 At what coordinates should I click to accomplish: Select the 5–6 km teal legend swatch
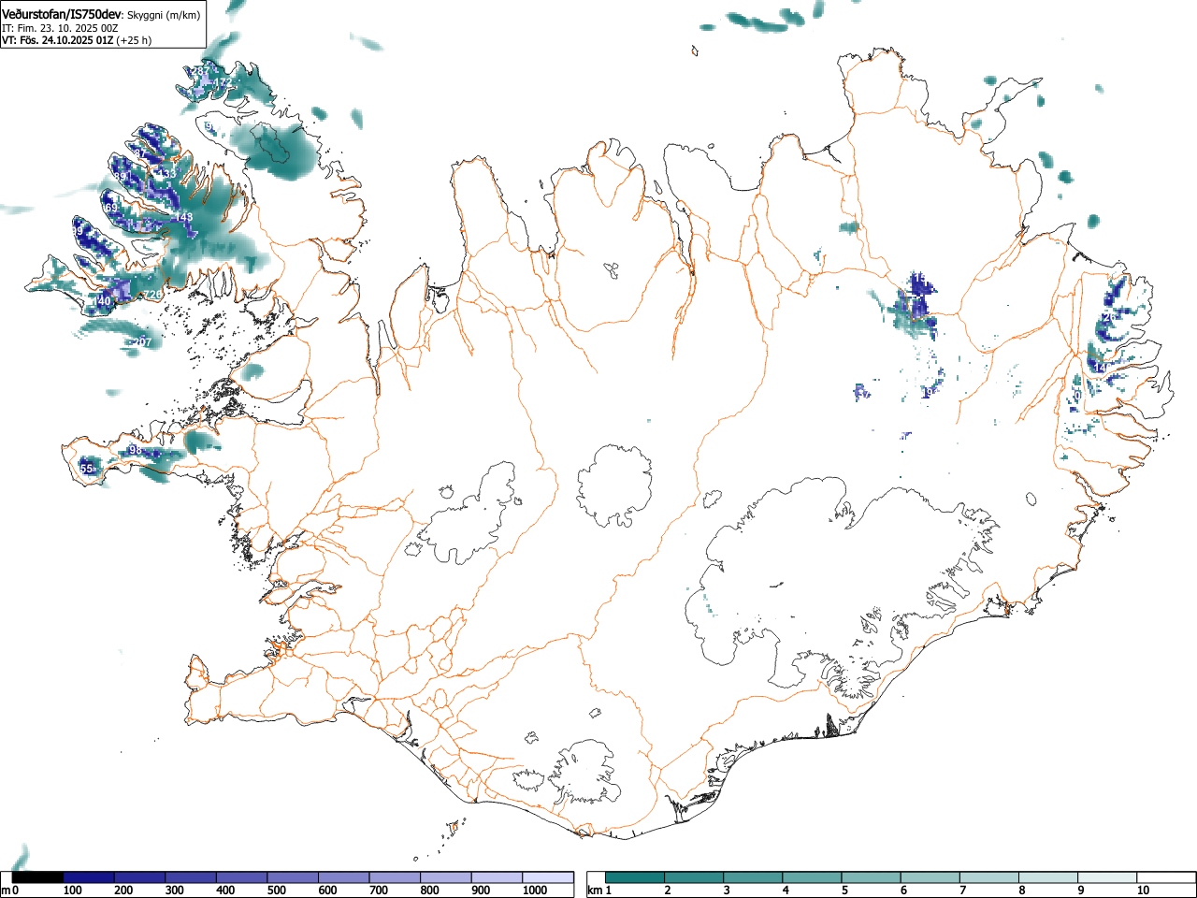click(x=871, y=877)
